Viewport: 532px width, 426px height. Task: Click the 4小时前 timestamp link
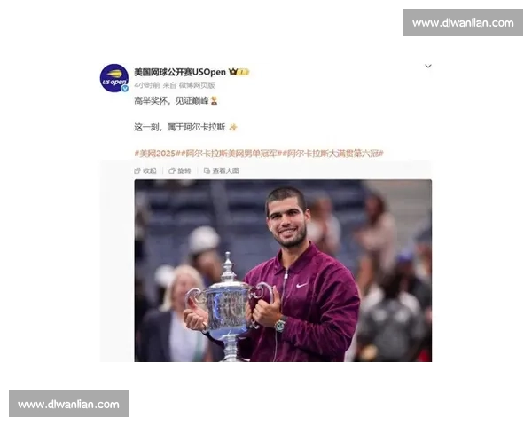146,85
